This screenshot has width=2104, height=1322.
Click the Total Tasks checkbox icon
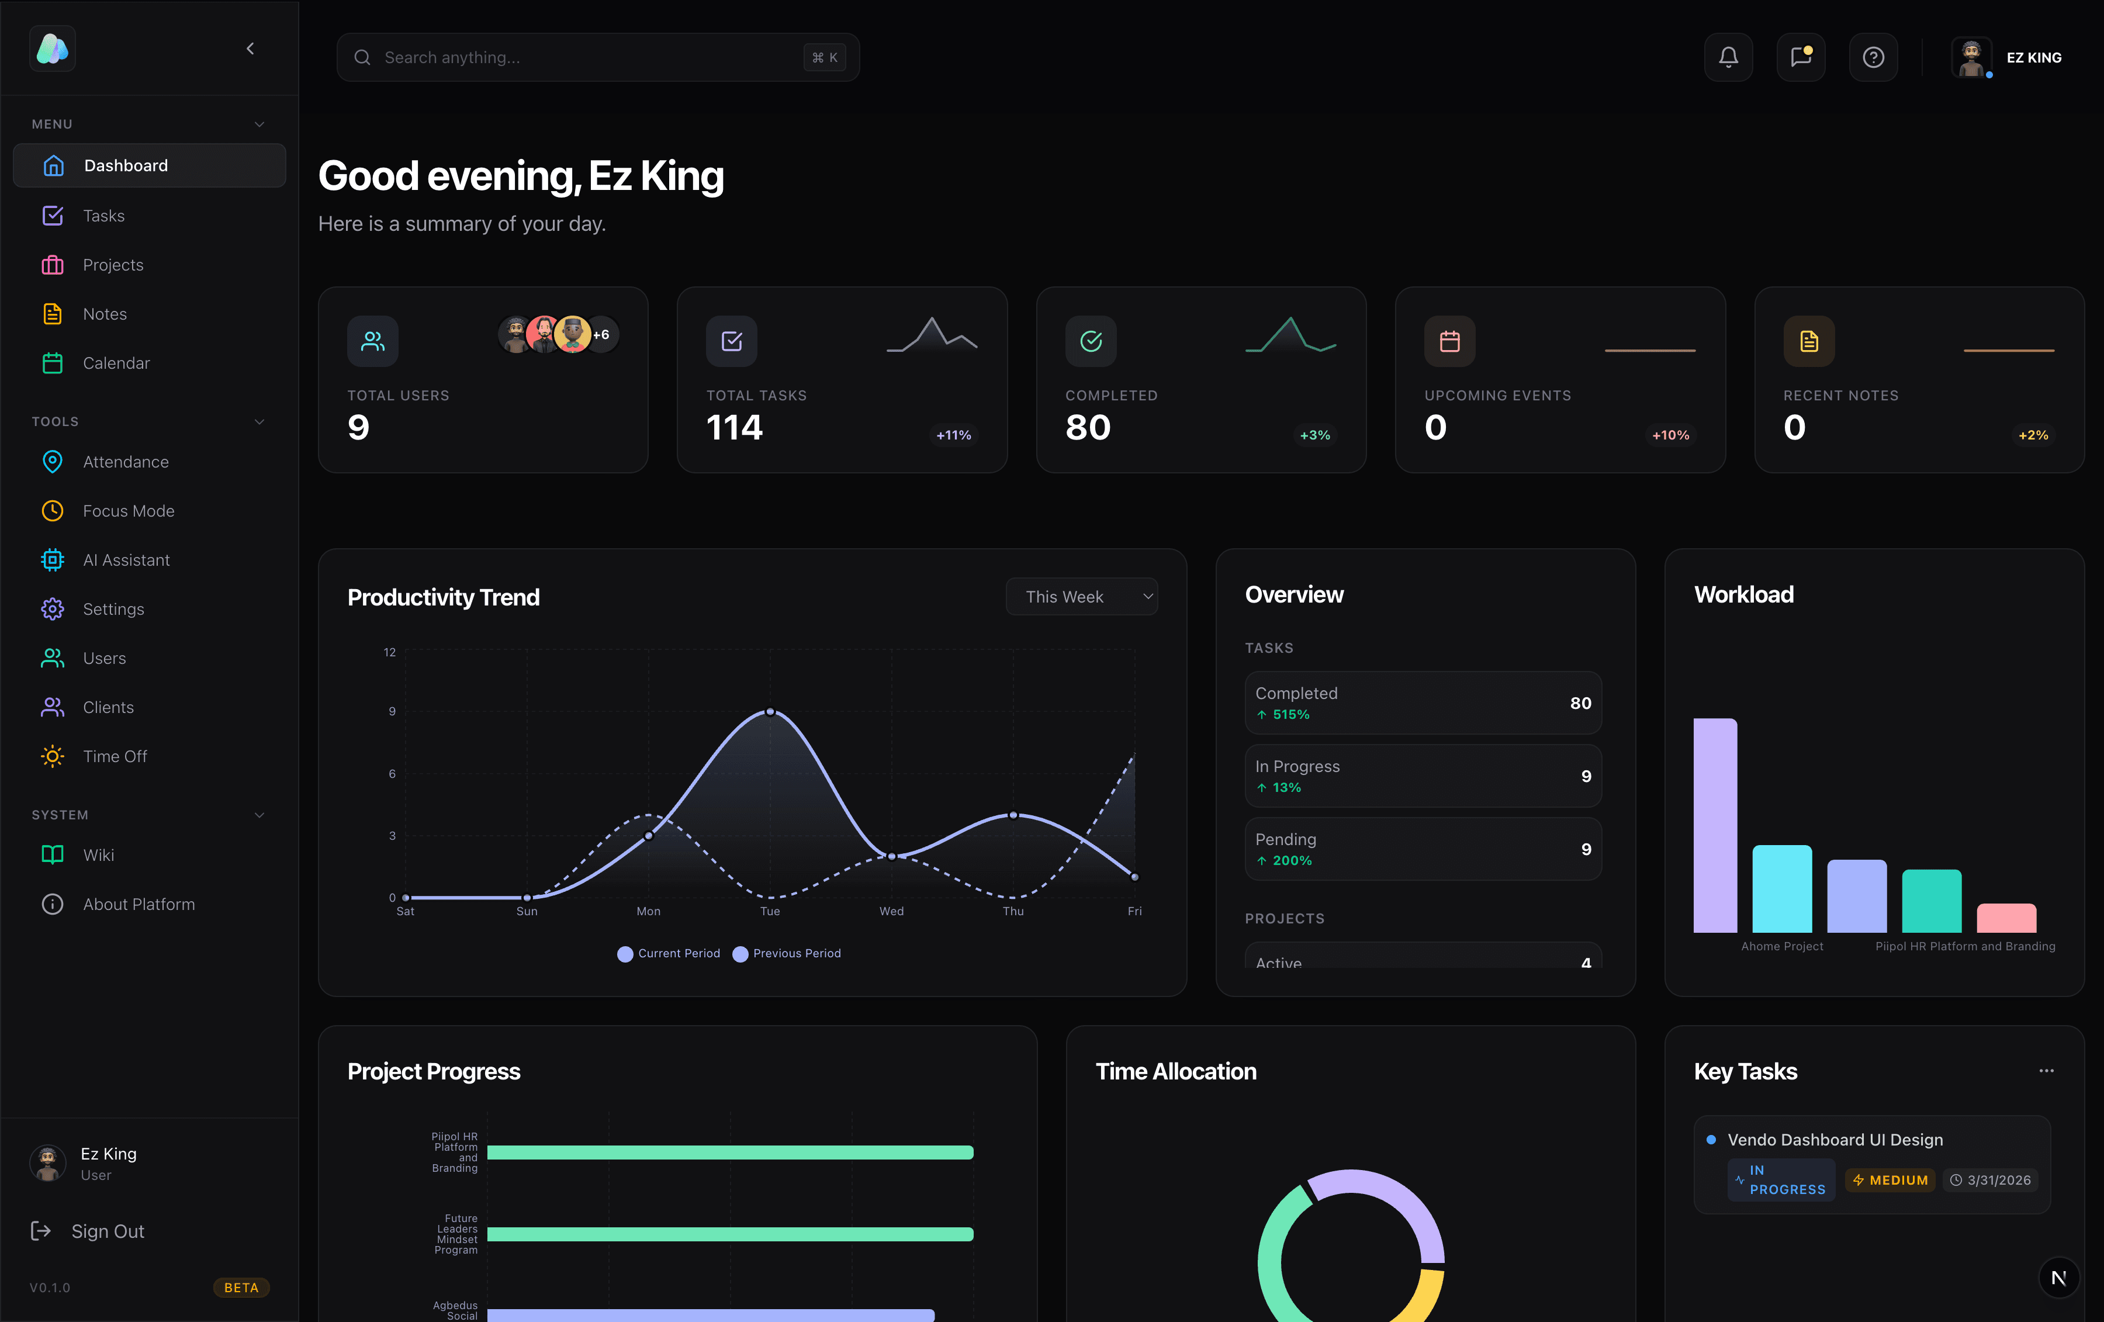[731, 341]
